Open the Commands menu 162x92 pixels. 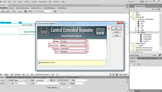pos(42,2)
